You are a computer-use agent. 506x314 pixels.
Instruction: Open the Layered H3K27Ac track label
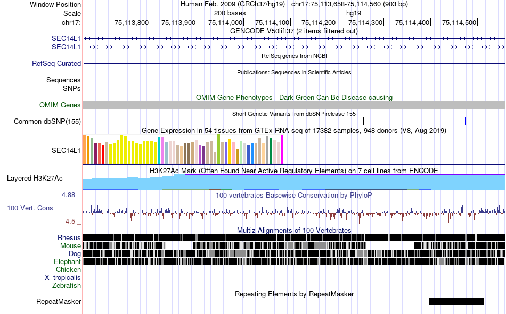click(35, 179)
